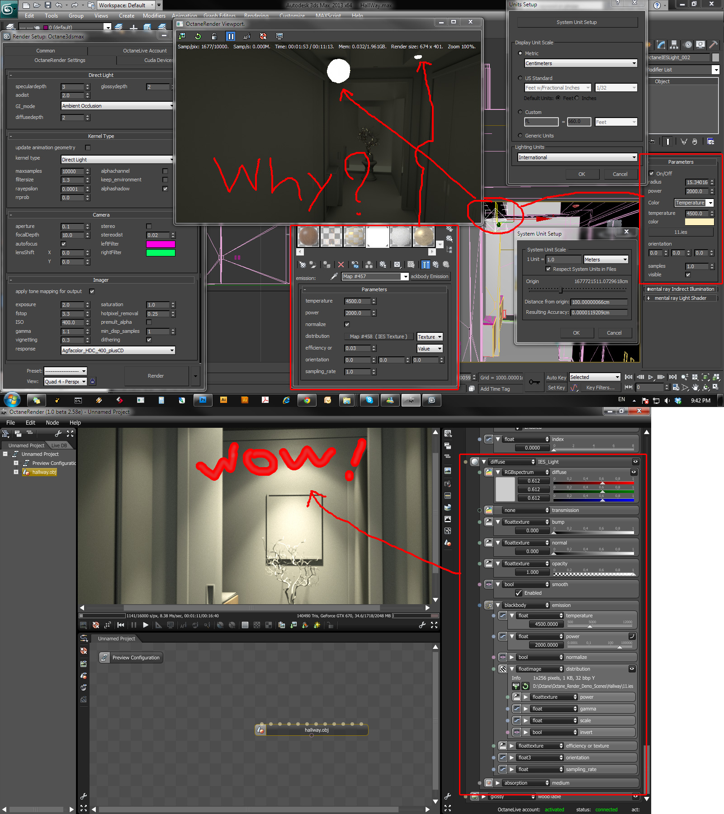The image size is (724, 814).
Task: Toggle apply tone mapping for output checkbox
Action: coord(92,291)
